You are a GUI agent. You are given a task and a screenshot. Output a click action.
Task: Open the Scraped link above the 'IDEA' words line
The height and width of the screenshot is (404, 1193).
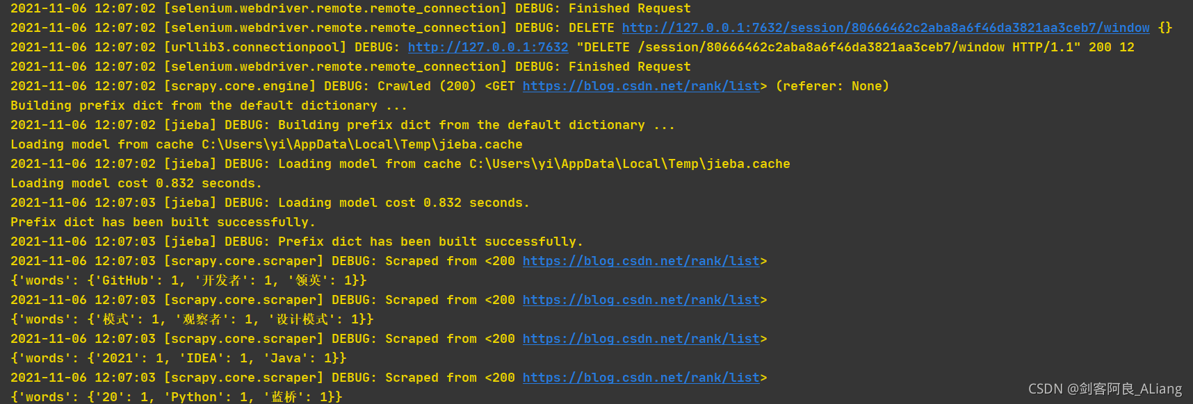(640, 339)
